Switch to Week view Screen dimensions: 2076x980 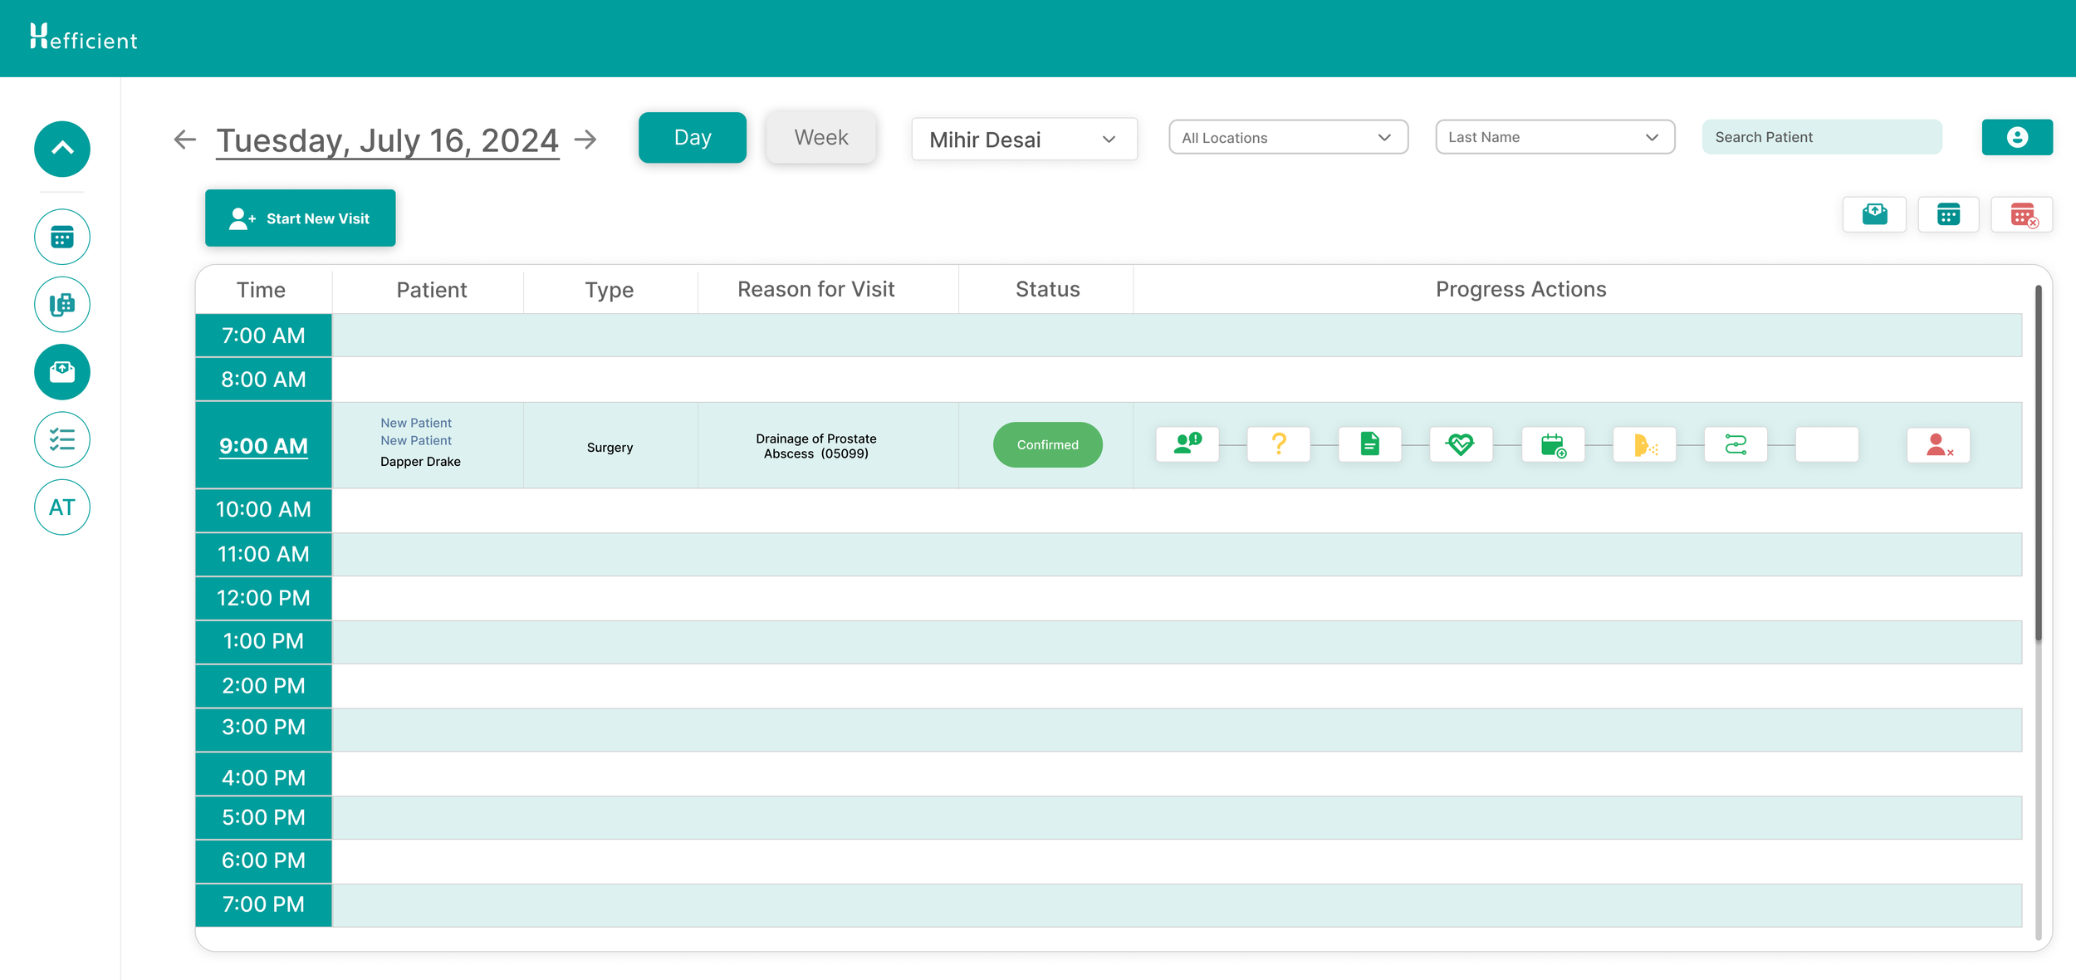(x=820, y=138)
